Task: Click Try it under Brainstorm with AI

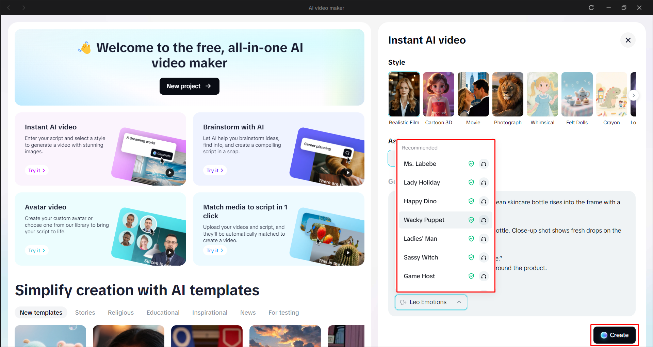Action: [x=215, y=171]
